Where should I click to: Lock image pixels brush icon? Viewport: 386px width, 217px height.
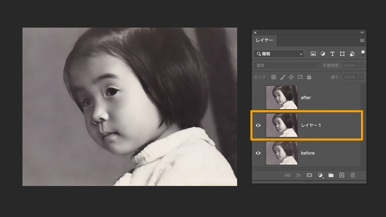pos(283,77)
